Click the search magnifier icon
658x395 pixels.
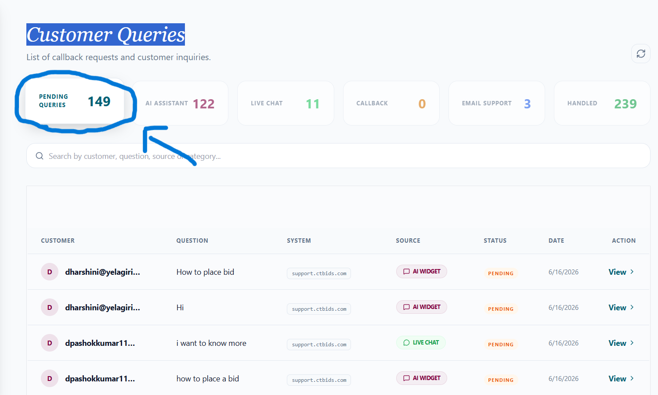coord(40,156)
